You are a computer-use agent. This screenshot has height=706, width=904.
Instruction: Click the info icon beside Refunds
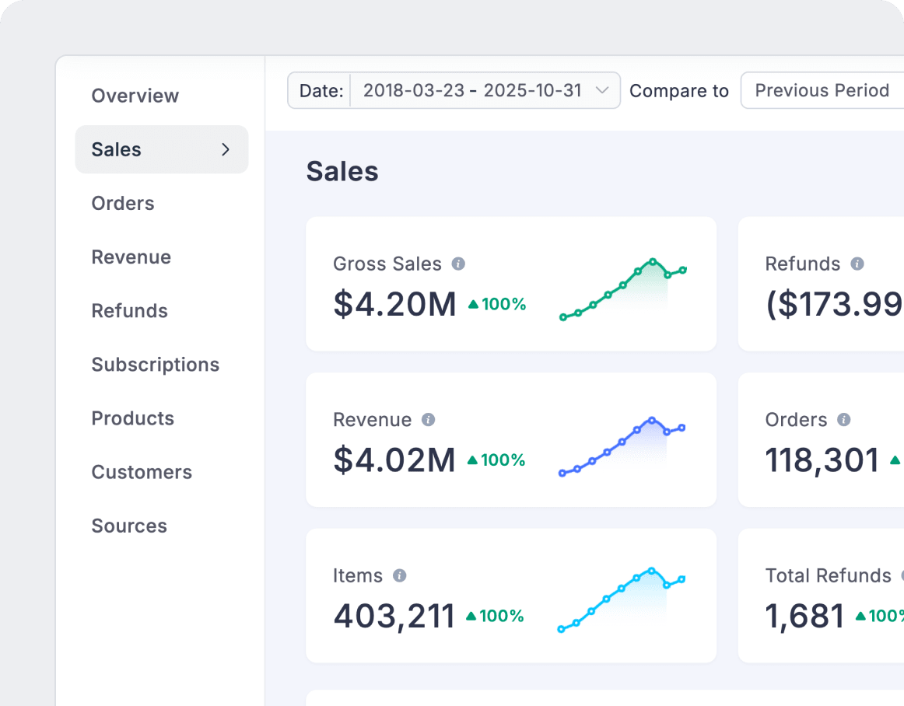pos(857,264)
